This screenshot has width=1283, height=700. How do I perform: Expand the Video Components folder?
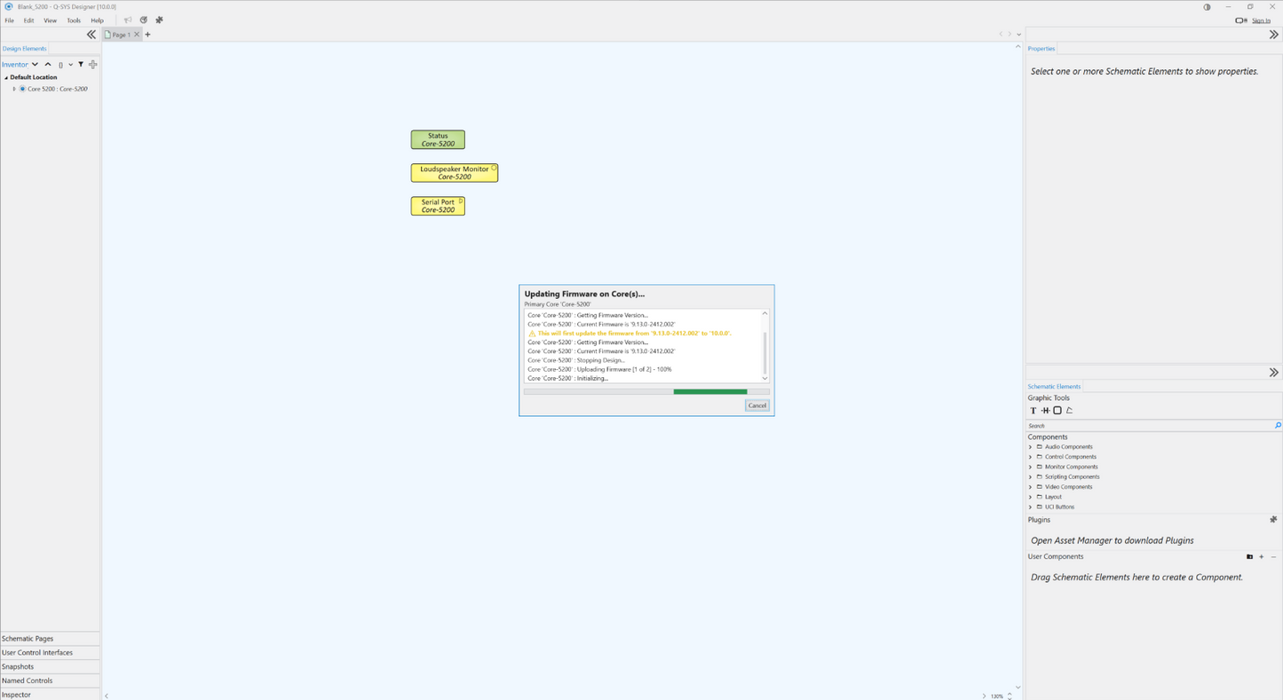coord(1030,487)
